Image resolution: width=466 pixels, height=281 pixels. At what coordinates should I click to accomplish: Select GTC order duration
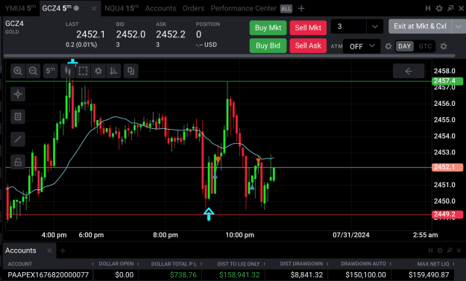[x=425, y=46]
